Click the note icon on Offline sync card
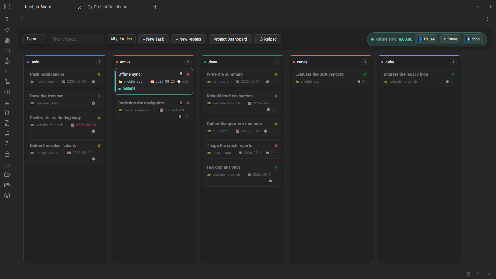This screenshot has width=496, height=279. (181, 74)
